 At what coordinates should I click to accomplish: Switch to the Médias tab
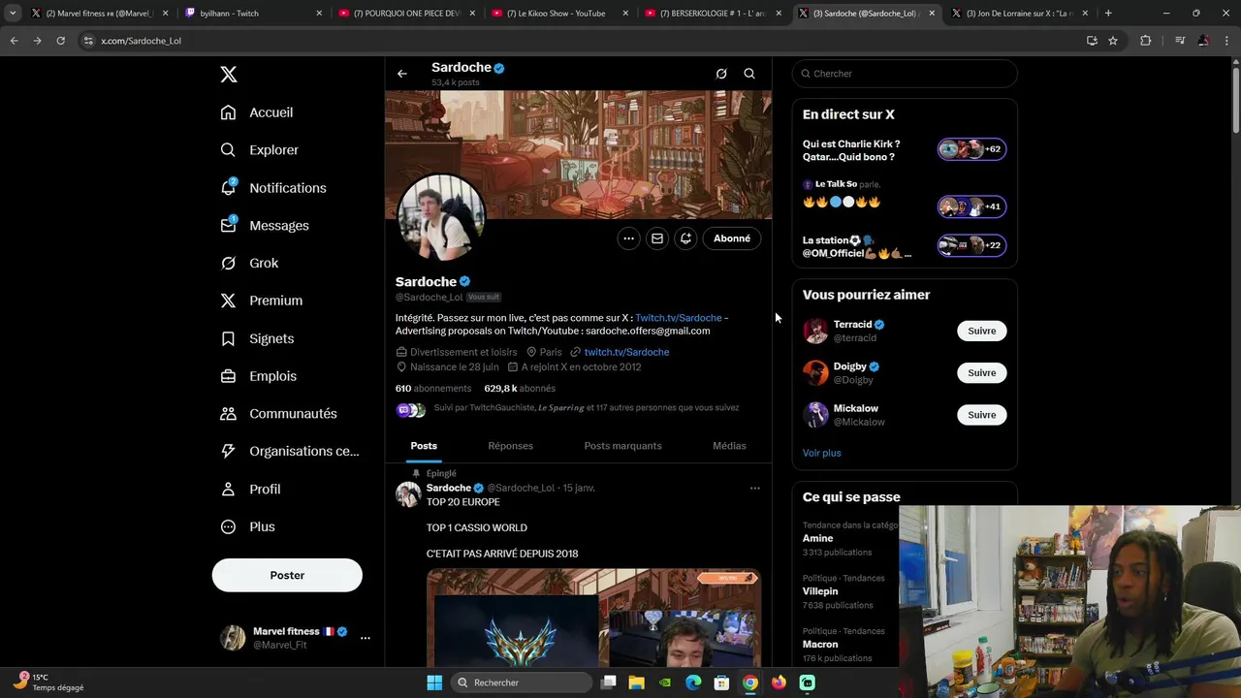click(729, 446)
